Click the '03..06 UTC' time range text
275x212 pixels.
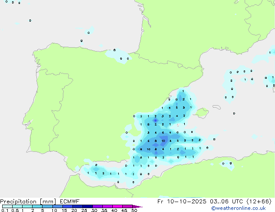[226, 202]
